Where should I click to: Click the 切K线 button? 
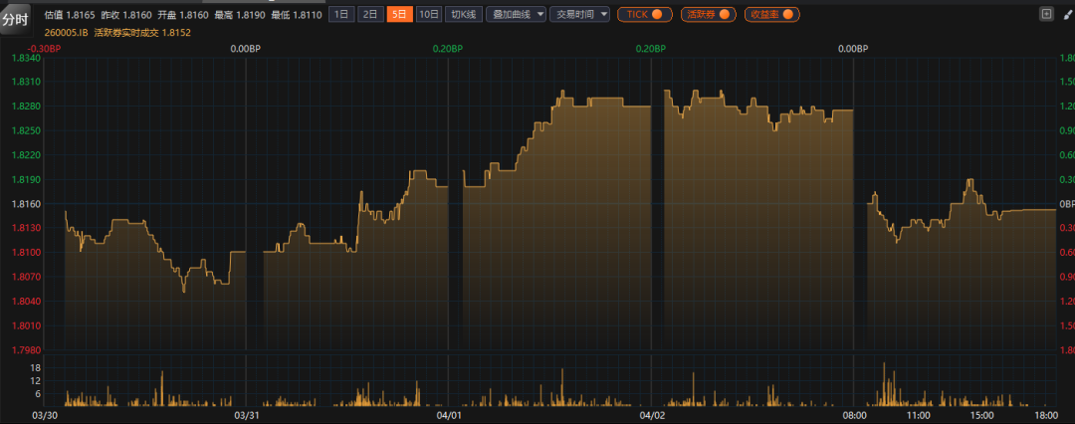point(463,14)
